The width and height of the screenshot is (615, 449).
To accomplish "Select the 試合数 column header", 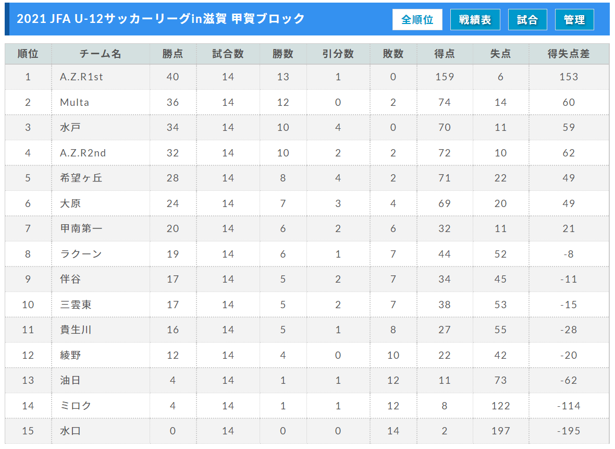I will point(228,54).
